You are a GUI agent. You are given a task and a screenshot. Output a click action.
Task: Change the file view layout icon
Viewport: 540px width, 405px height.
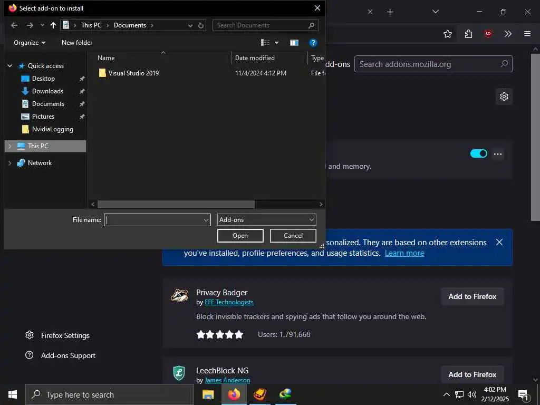[265, 43]
